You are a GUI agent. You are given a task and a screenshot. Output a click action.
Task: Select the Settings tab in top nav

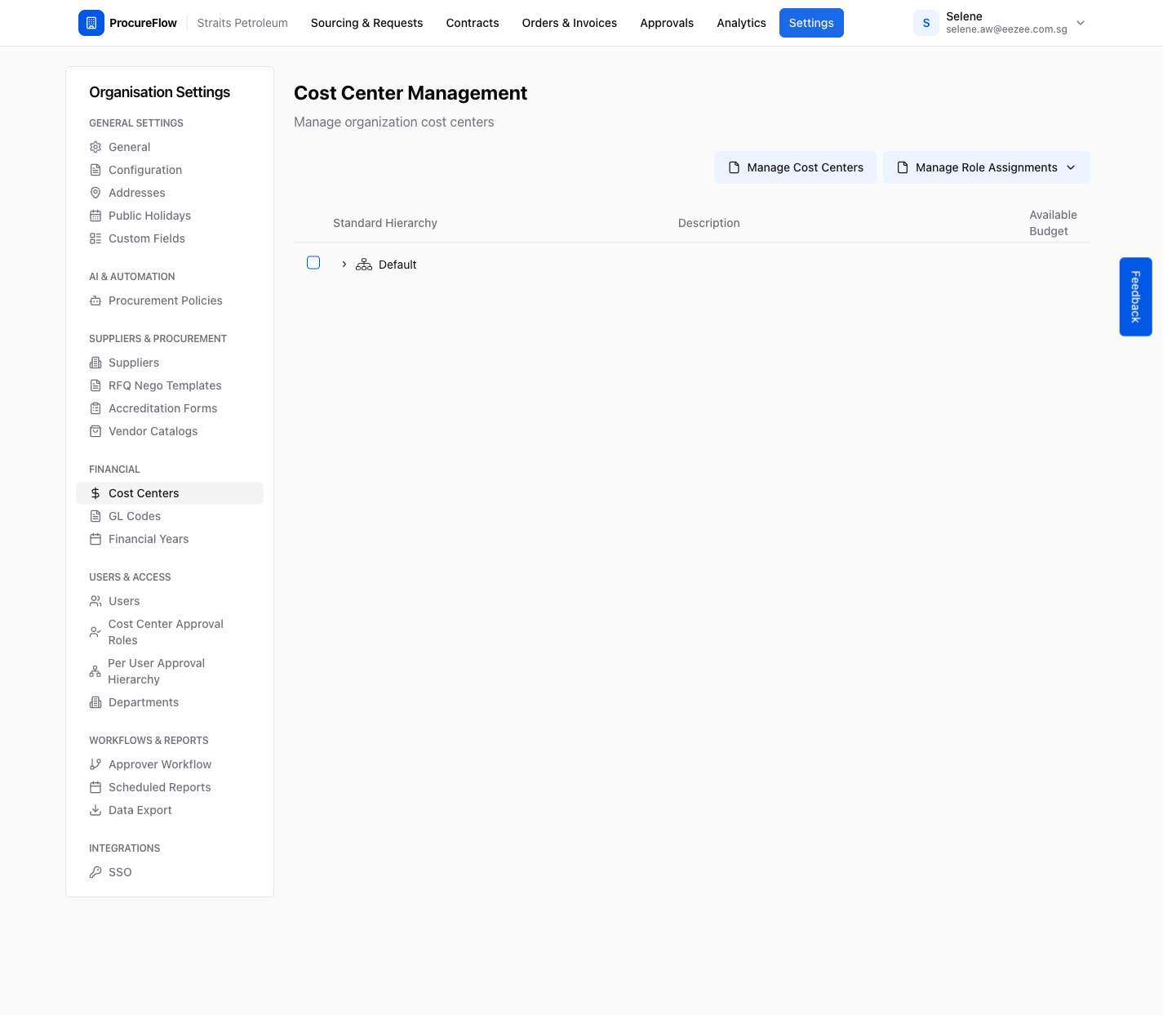(x=811, y=23)
